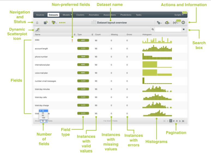Choose 50 in the fields count list
The image size is (211, 154).
[x=43, y=115]
